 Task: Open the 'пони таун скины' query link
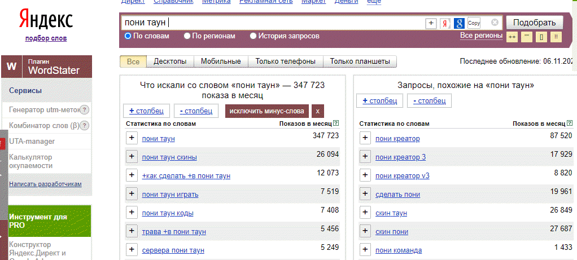[169, 157]
